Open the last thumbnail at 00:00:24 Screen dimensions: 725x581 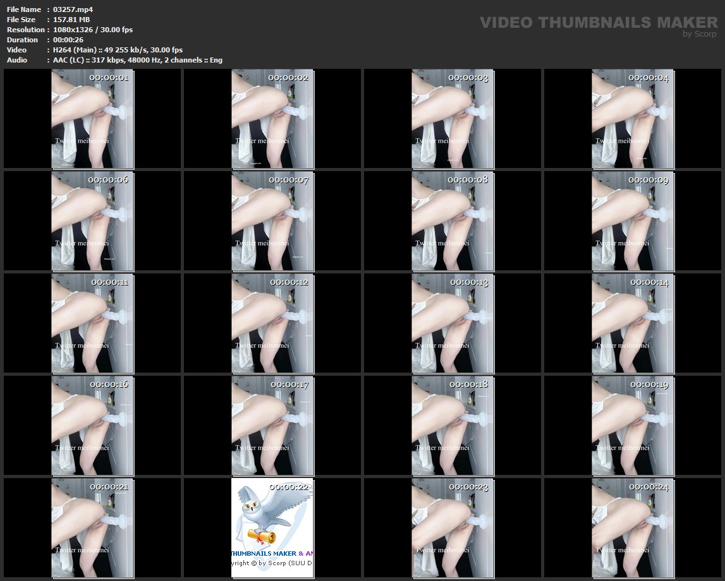pos(633,528)
